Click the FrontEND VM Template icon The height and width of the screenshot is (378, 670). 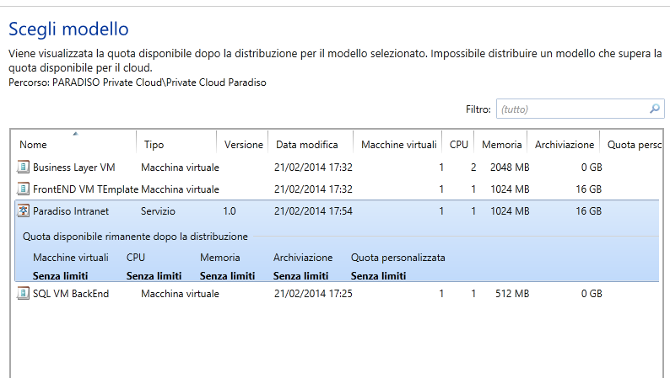[23, 189]
